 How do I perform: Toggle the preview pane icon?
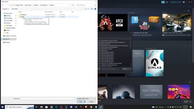[x=92, y=9]
